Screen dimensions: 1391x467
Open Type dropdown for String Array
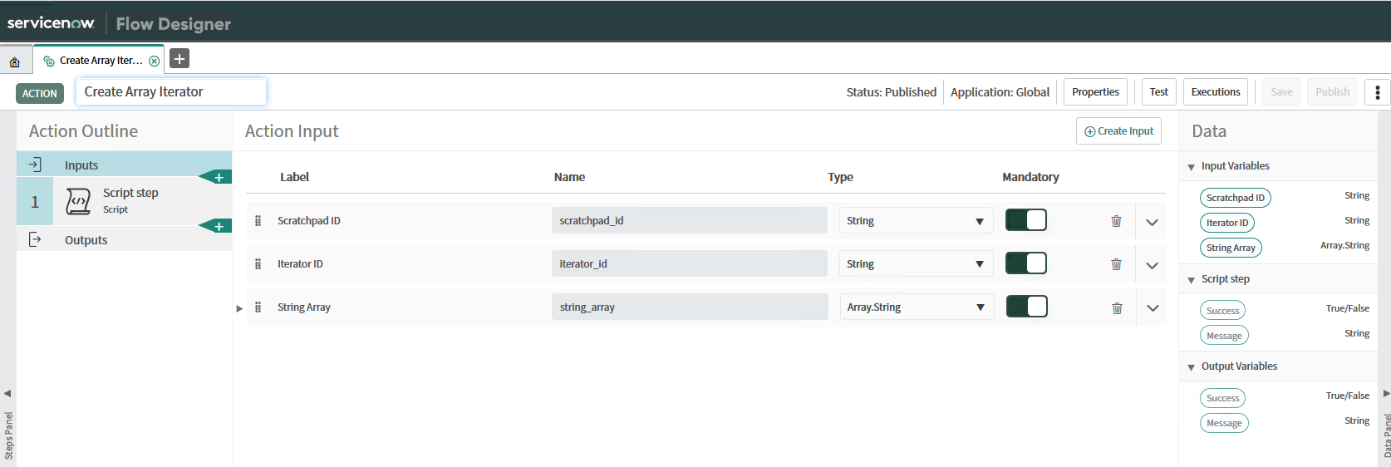pyautogui.click(x=916, y=307)
